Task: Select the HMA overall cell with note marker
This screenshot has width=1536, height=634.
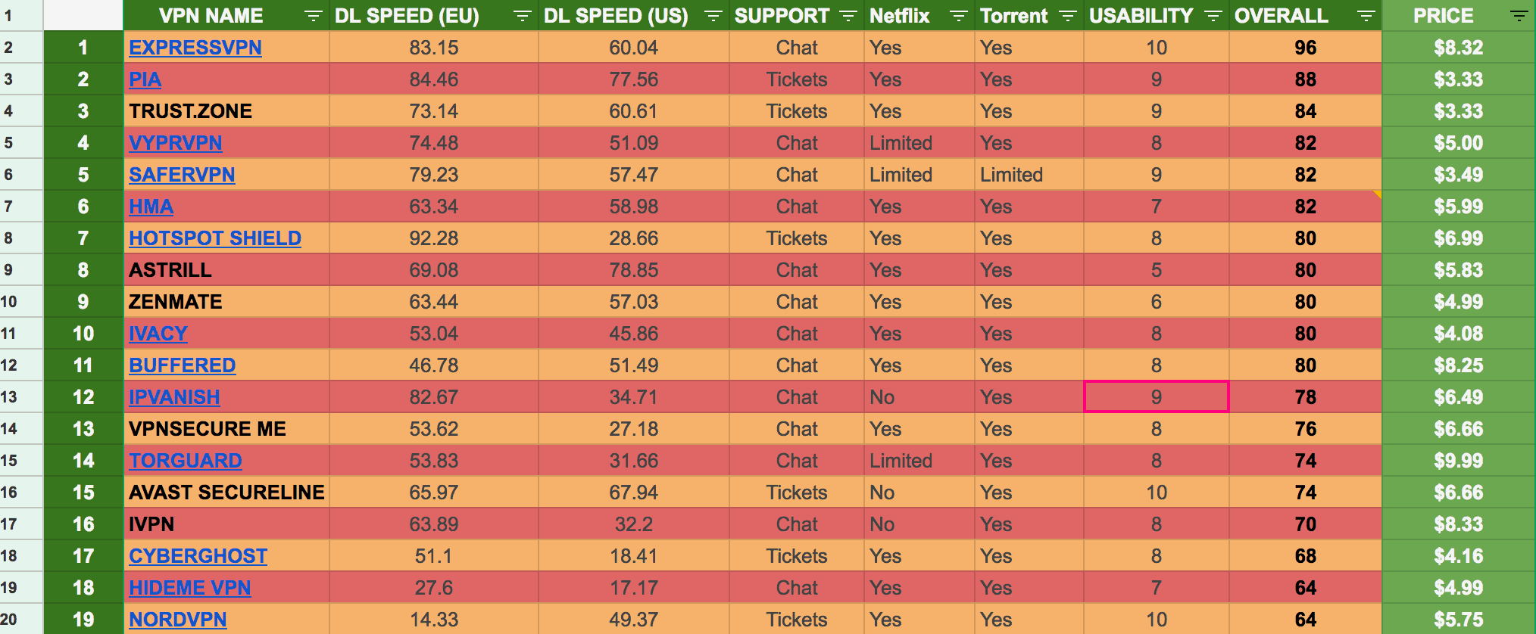Action: (x=1305, y=207)
